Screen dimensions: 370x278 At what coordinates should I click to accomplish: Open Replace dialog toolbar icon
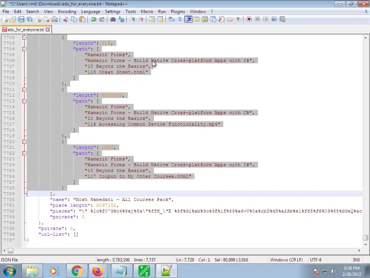(121, 20)
